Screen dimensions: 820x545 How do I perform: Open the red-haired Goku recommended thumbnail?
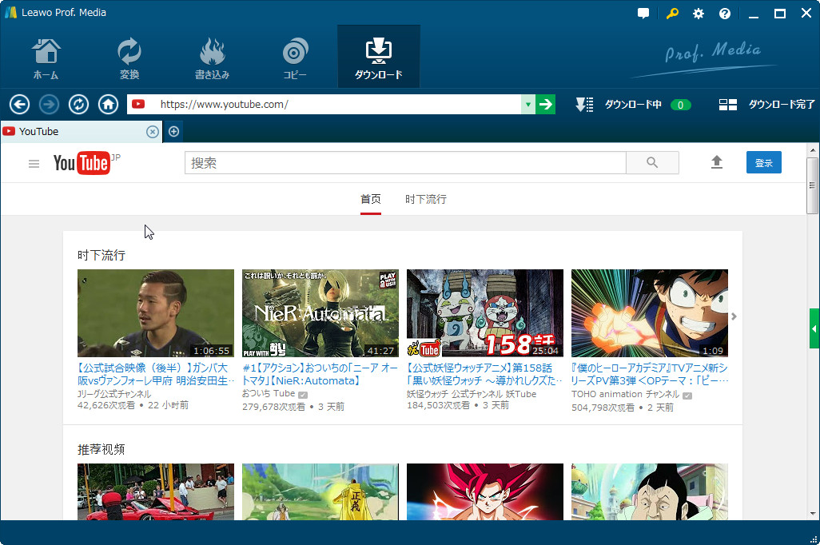click(x=485, y=491)
